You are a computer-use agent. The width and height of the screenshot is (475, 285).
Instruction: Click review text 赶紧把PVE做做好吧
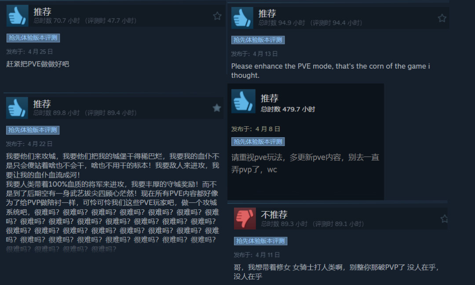click(x=37, y=64)
